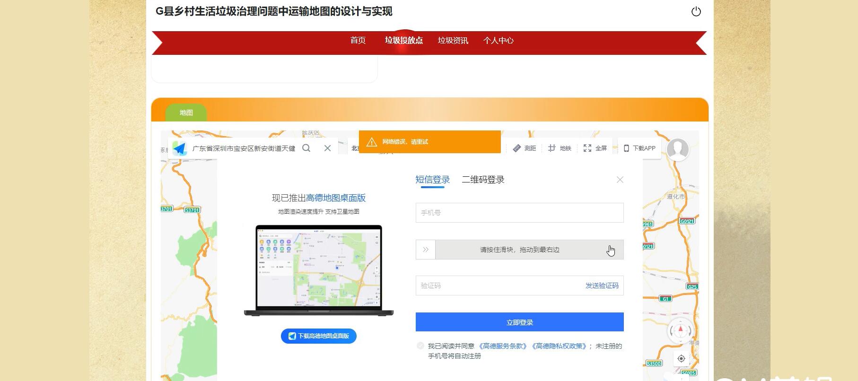Open 《高德隐私政策》 link
The width and height of the screenshot is (858, 381).
click(x=559, y=346)
